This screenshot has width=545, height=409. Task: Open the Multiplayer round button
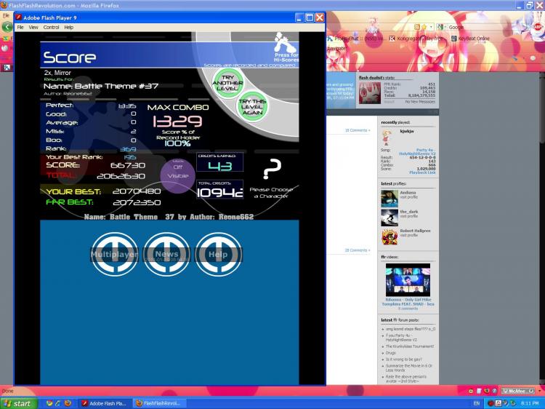114,255
